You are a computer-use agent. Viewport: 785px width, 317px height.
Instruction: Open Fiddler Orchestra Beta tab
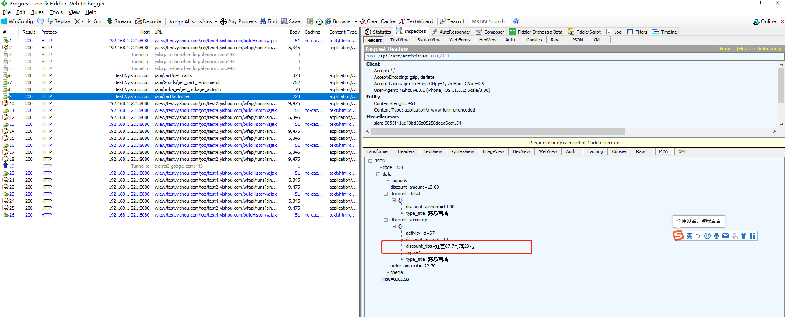pos(536,32)
